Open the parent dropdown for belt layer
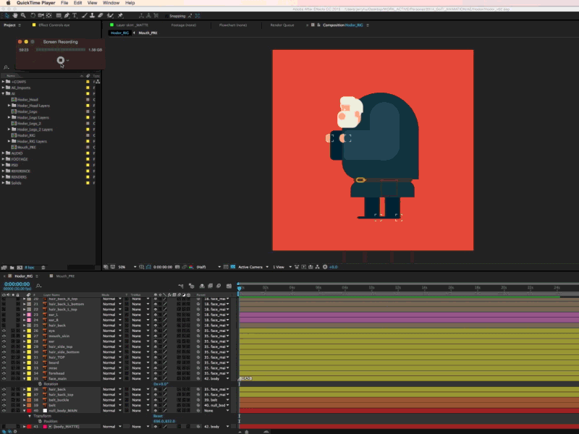This screenshot has width=579, height=434. pyautogui.click(x=216, y=405)
